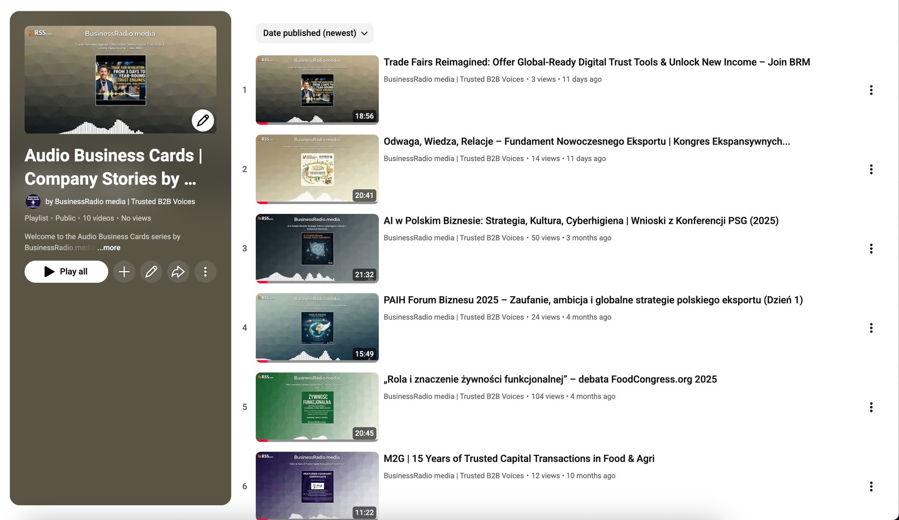Open three-dot menu for Odwaga, Wiedza, Relacje video
This screenshot has height=520, width=899.
point(871,169)
